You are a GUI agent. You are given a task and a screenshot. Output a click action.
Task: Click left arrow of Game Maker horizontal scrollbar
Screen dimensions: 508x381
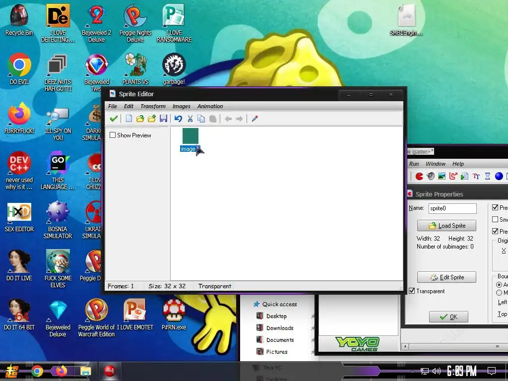(405, 346)
